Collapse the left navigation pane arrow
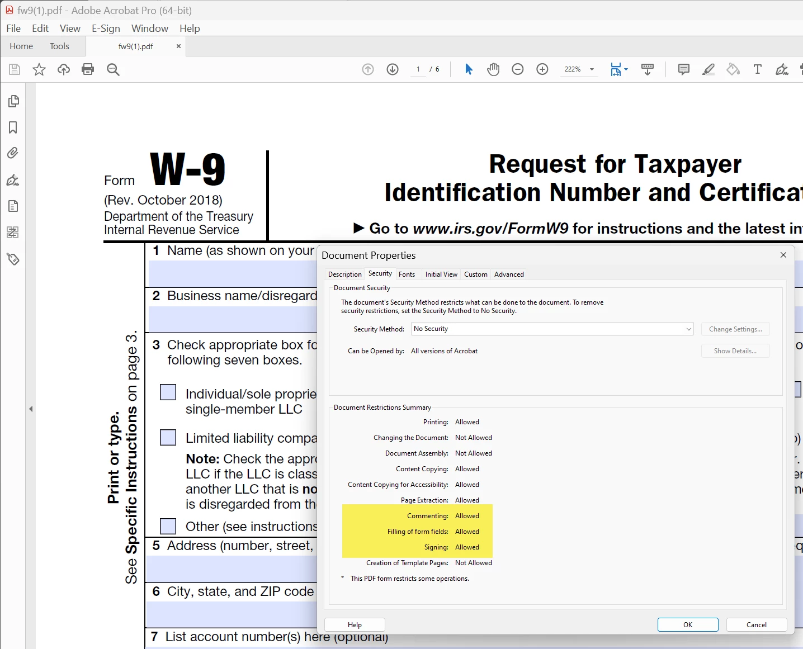The image size is (803, 649). [31, 409]
